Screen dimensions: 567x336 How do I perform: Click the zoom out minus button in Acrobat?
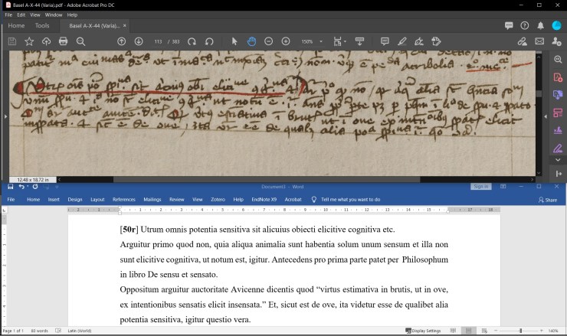269,41
